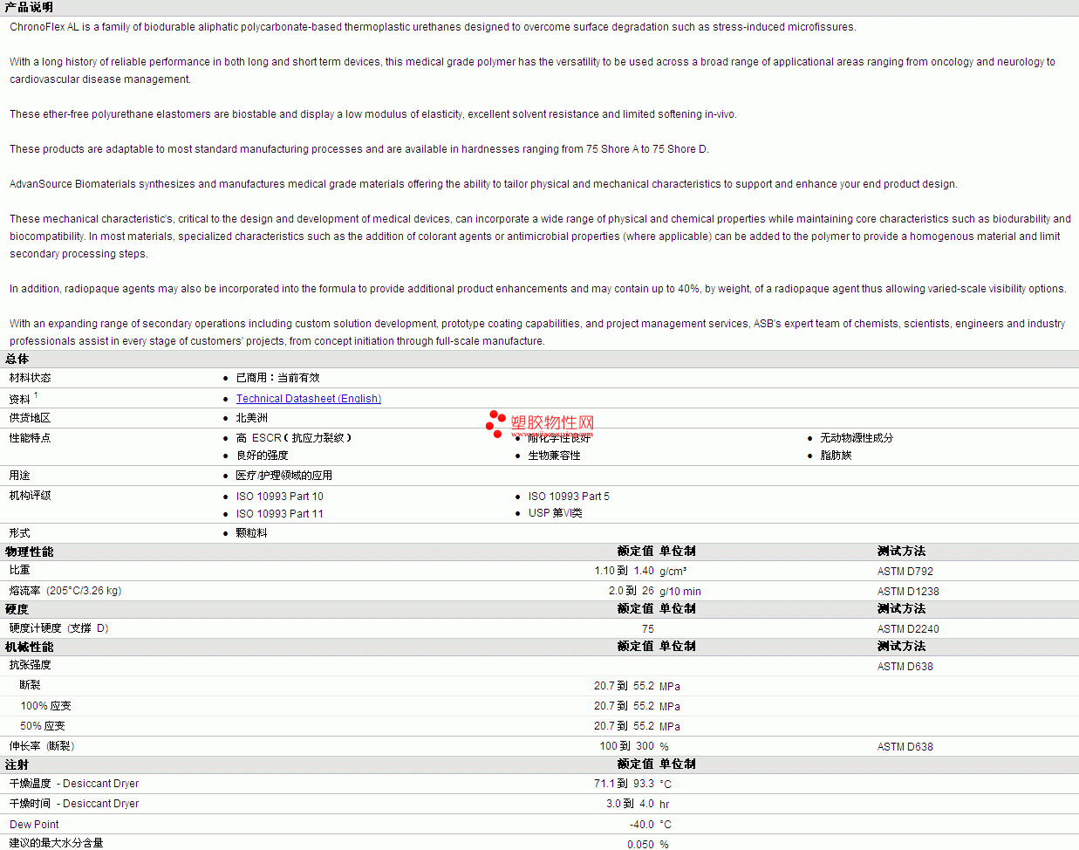Select the 北美洲 value
The image size is (1079, 850).
(252, 418)
